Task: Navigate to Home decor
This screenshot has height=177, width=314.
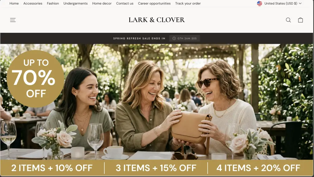Action: point(102,3)
